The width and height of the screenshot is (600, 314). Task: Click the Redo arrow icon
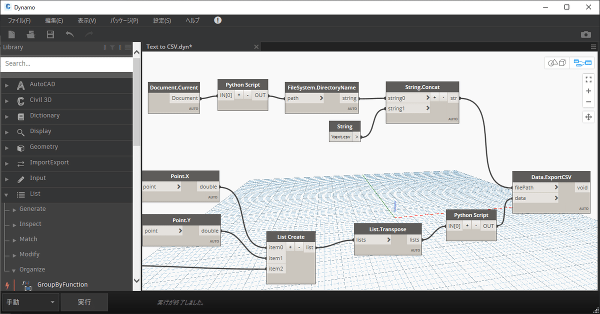(89, 34)
